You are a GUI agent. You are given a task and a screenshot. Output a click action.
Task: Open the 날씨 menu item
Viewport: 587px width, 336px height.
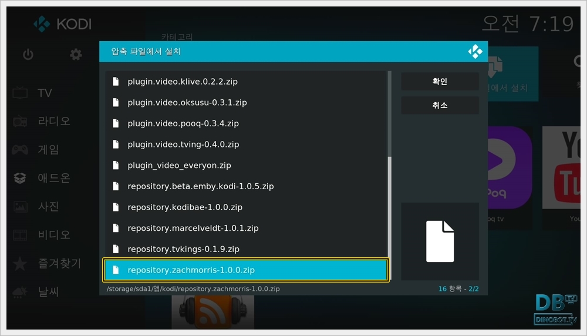(x=48, y=292)
